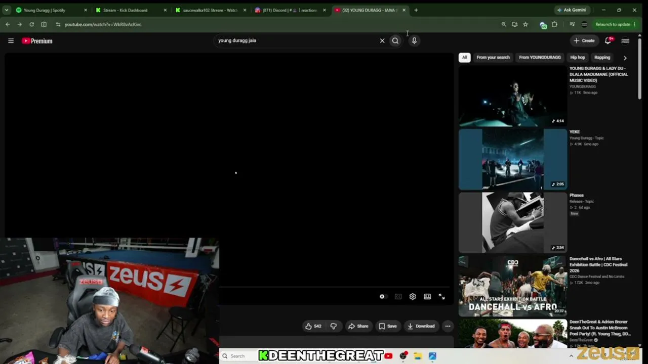Open the File Explorer taskbar icon

(x=418, y=356)
